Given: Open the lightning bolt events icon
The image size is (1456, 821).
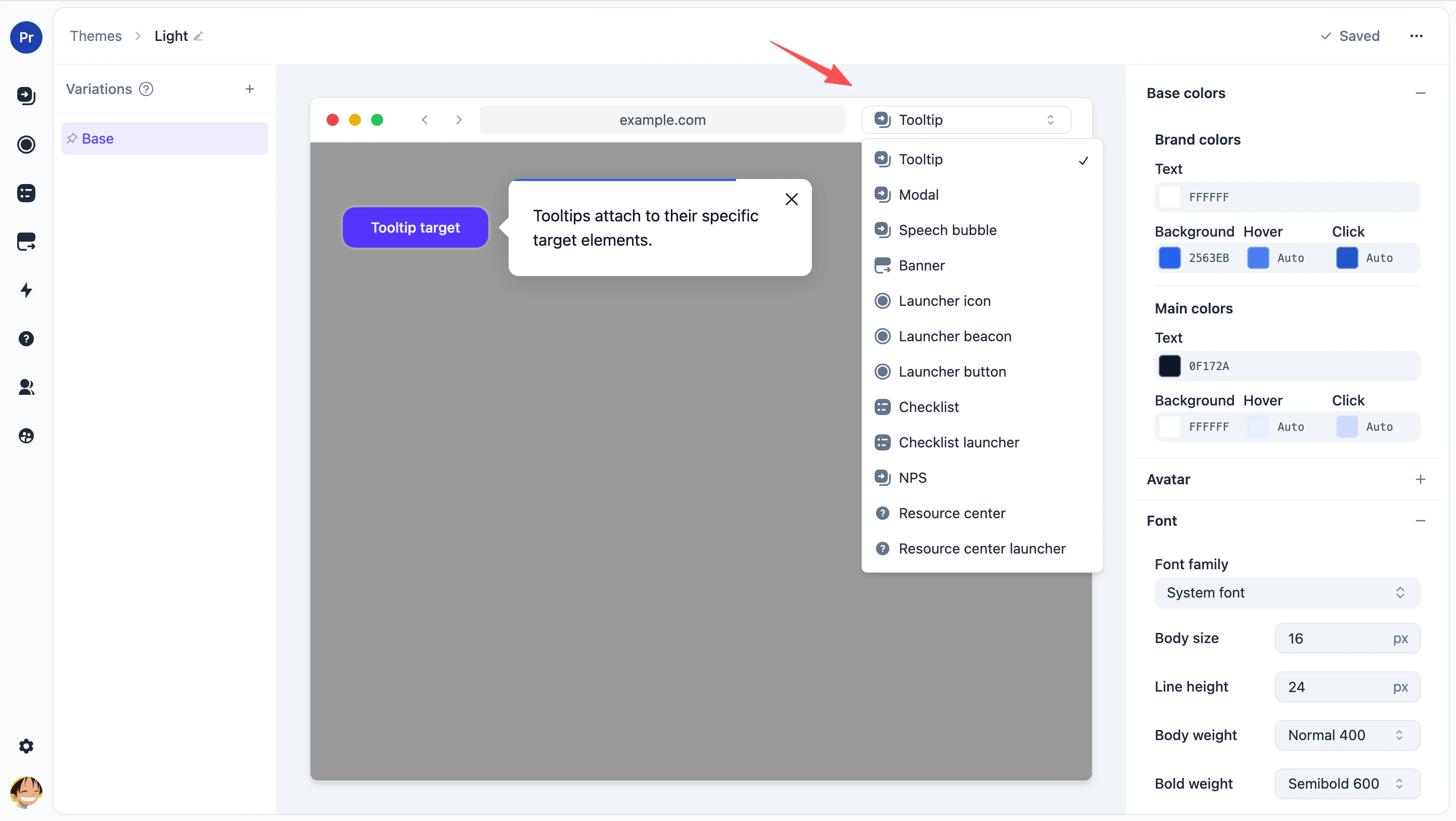Looking at the screenshot, I should 26,290.
